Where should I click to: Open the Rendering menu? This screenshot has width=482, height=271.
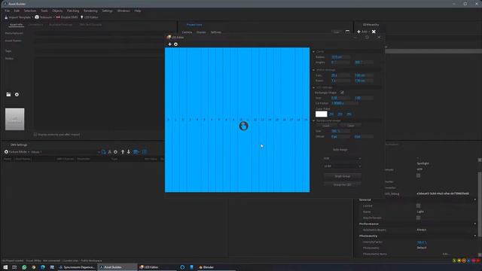click(90, 11)
